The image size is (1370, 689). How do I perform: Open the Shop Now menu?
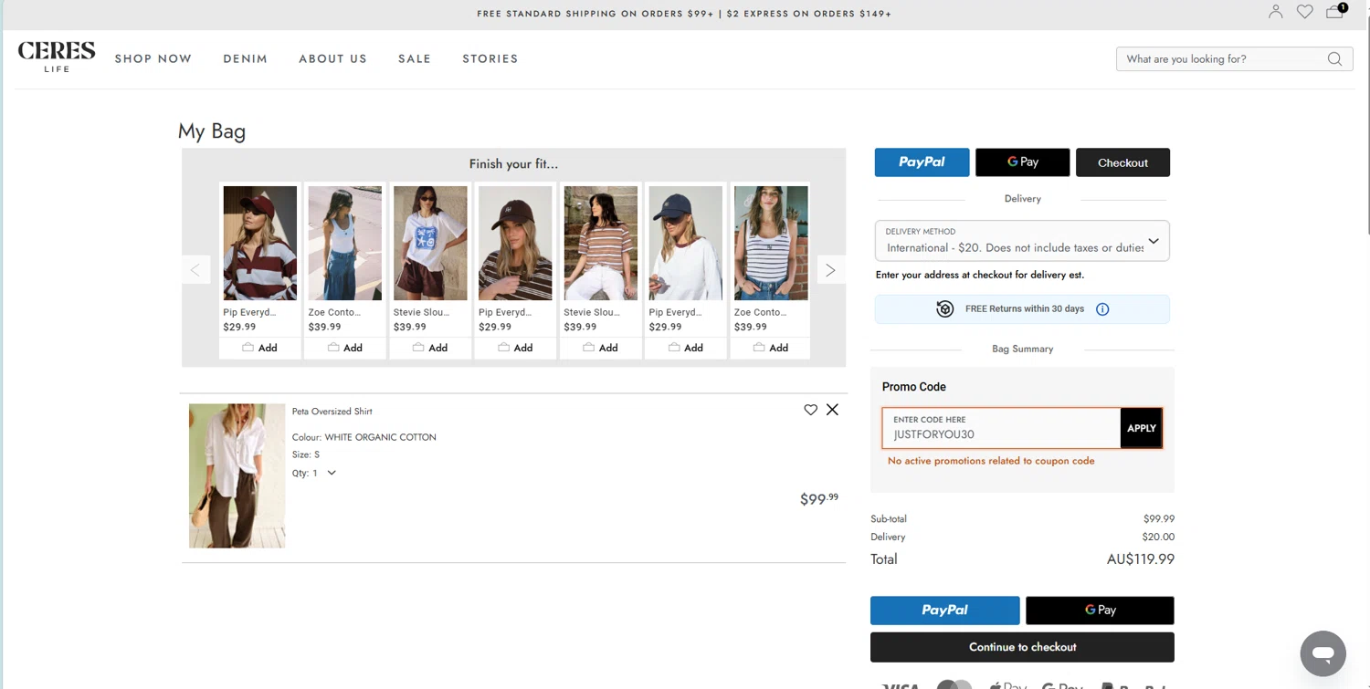(x=153, y=58)
